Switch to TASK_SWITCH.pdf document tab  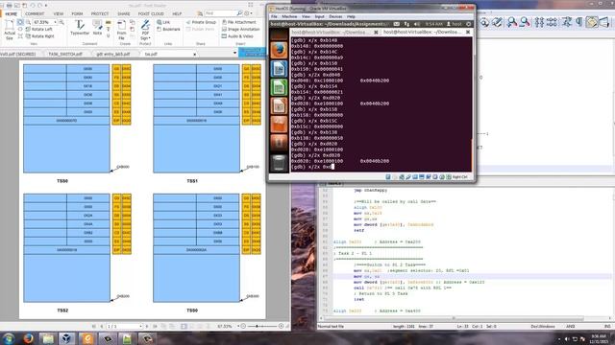pyautogui.click(x=65, y=54)
